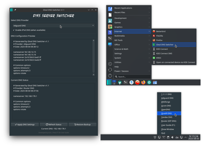Open the terminal drop-down tray icon
The height and width of the screenshot is (147, 206).
point(164,137)
